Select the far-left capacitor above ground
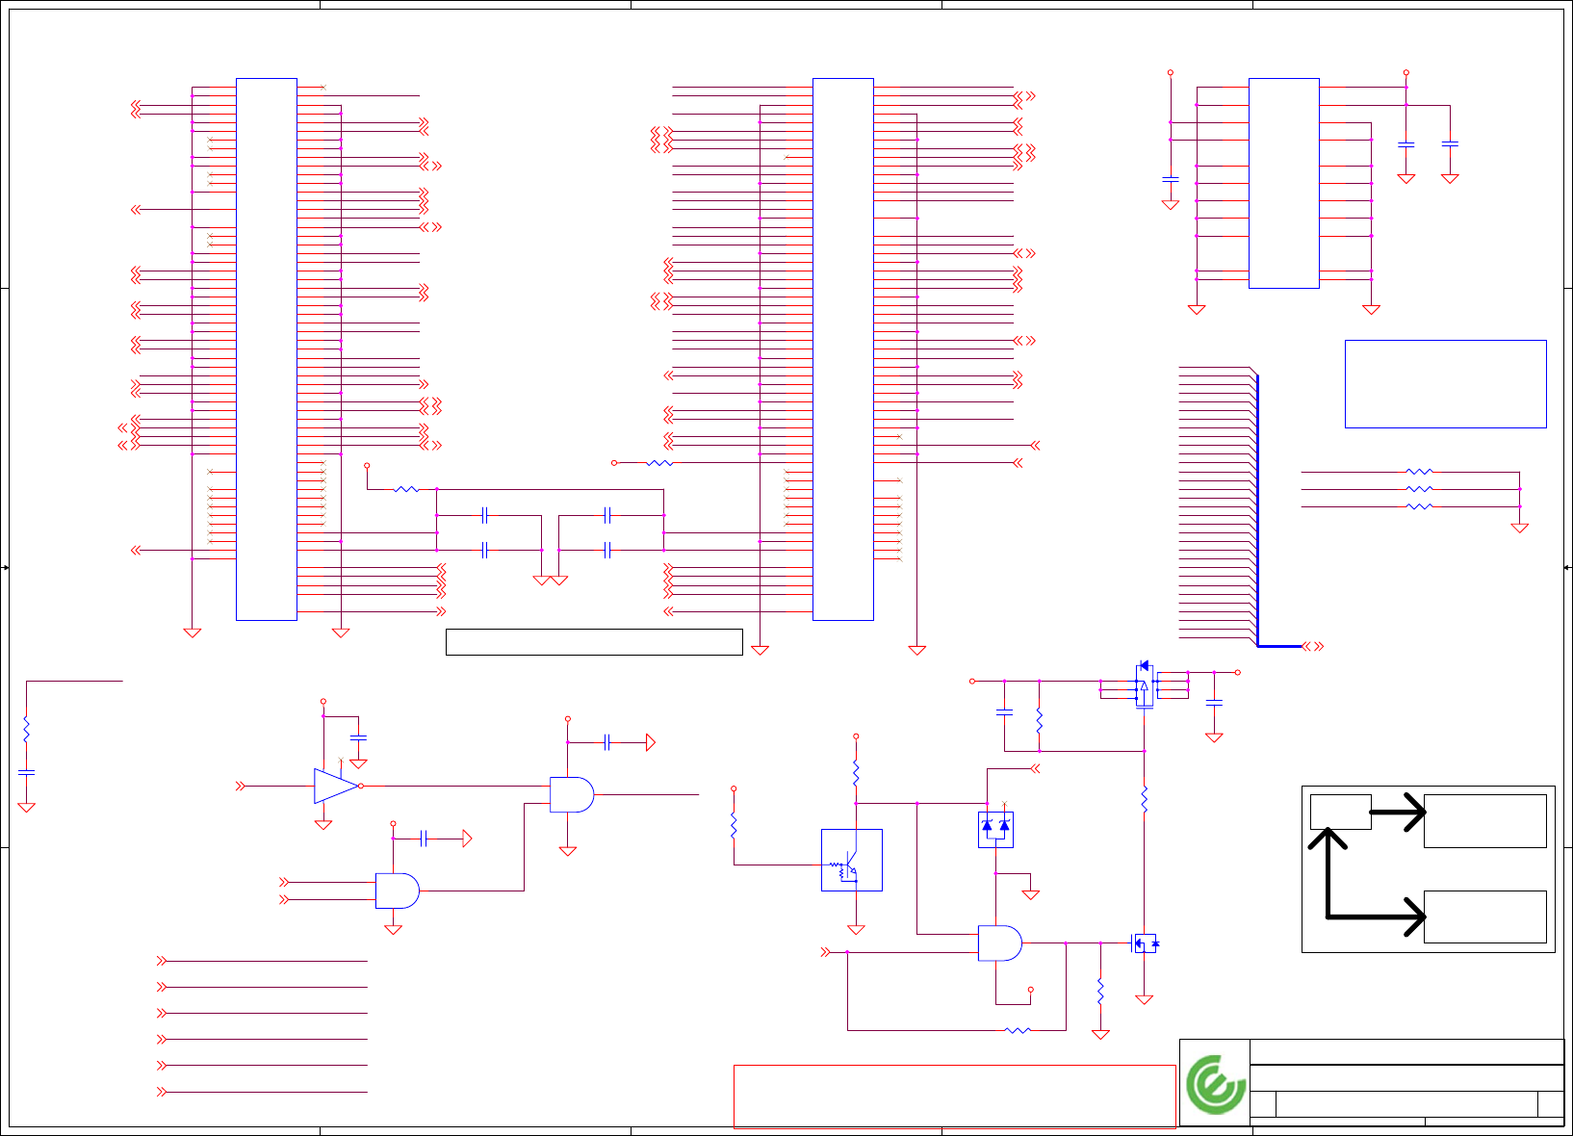 (26, 772)
